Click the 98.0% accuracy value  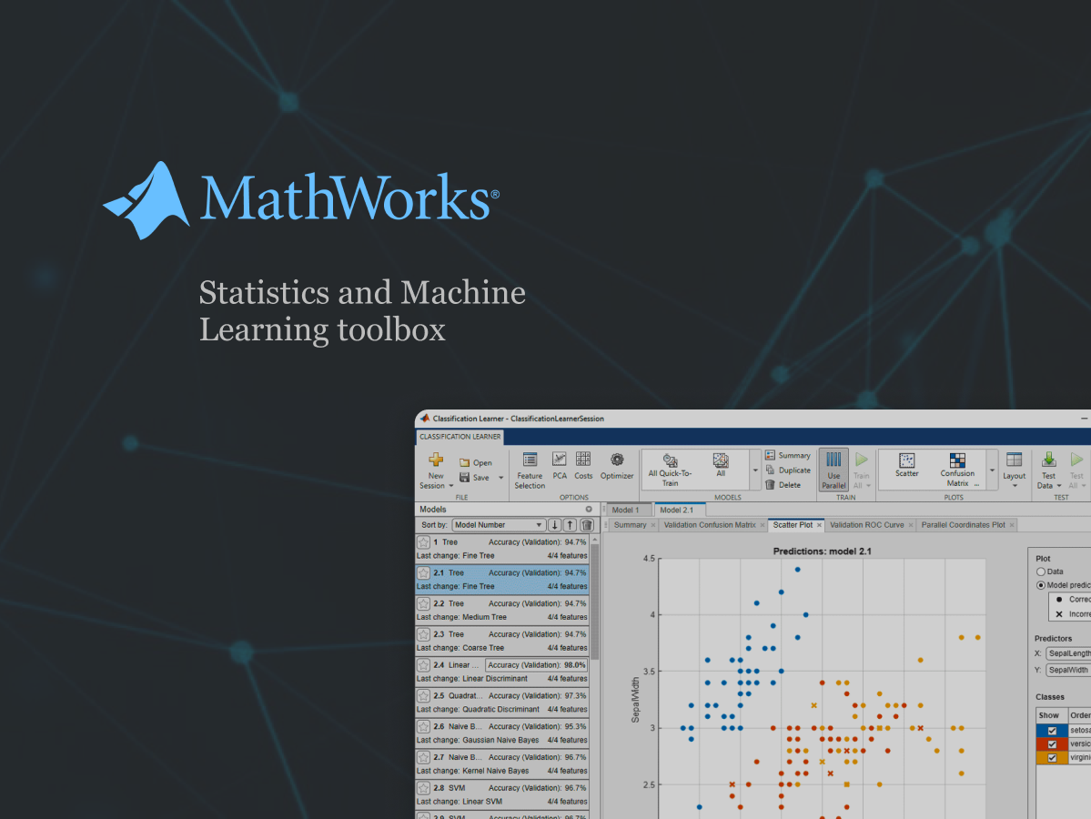574,665
